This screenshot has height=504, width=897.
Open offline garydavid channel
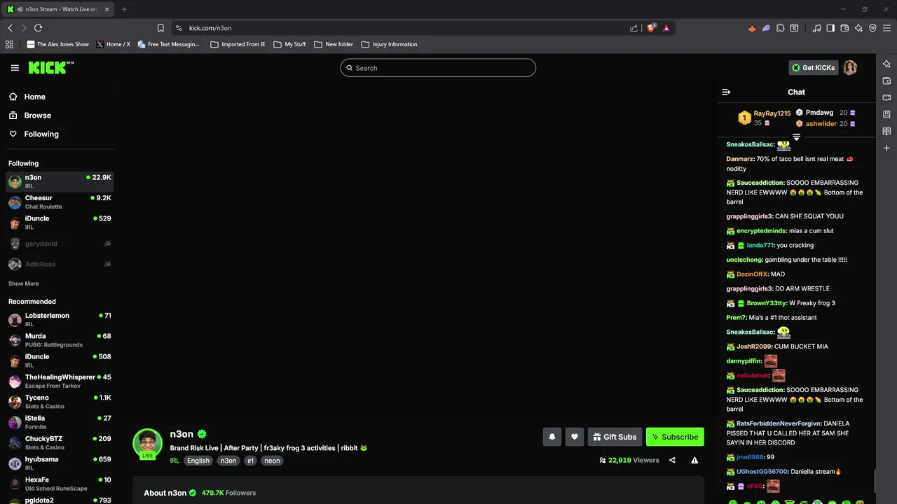(60, 244)
